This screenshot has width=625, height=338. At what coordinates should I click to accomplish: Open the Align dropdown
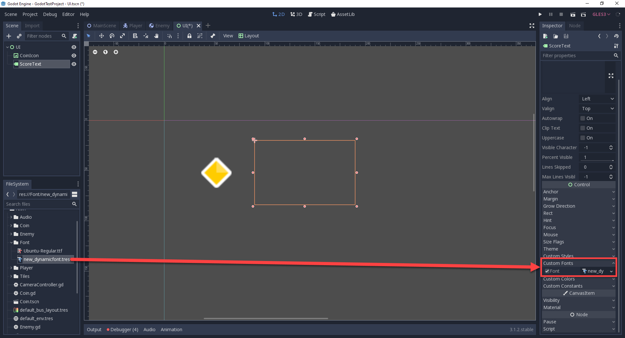pos(598,99)
